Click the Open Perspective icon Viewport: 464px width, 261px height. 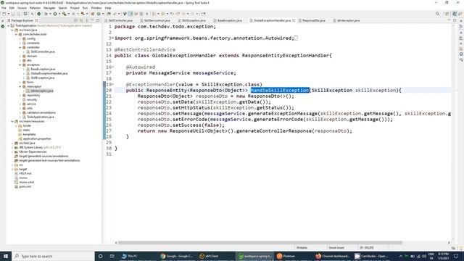tap(447, 14)
